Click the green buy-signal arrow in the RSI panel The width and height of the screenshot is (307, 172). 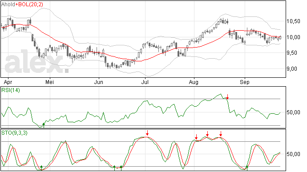pos(44,125)
